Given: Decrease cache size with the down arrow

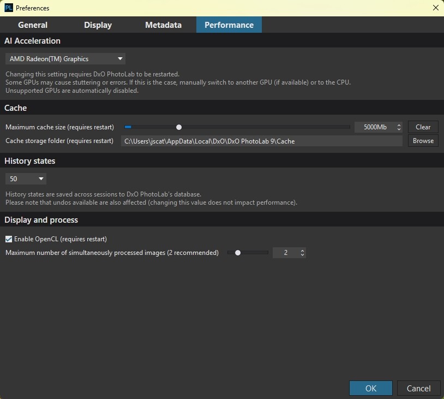Looking at the screenshot, I should (399, 130).
